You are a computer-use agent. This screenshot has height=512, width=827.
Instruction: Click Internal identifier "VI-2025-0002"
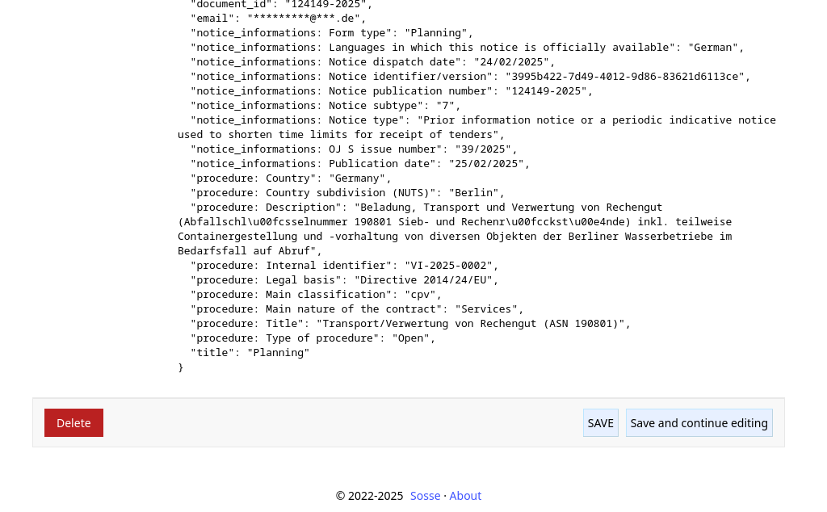pos(448,265)
